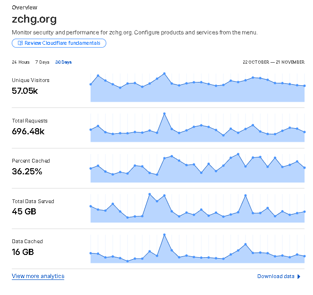313x295 pixels.
Task: Click the zchg.org page heading
Action: click(34, 20)
